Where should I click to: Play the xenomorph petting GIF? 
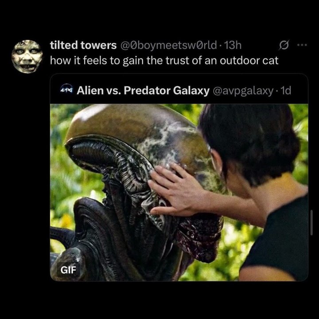(179, 192)
